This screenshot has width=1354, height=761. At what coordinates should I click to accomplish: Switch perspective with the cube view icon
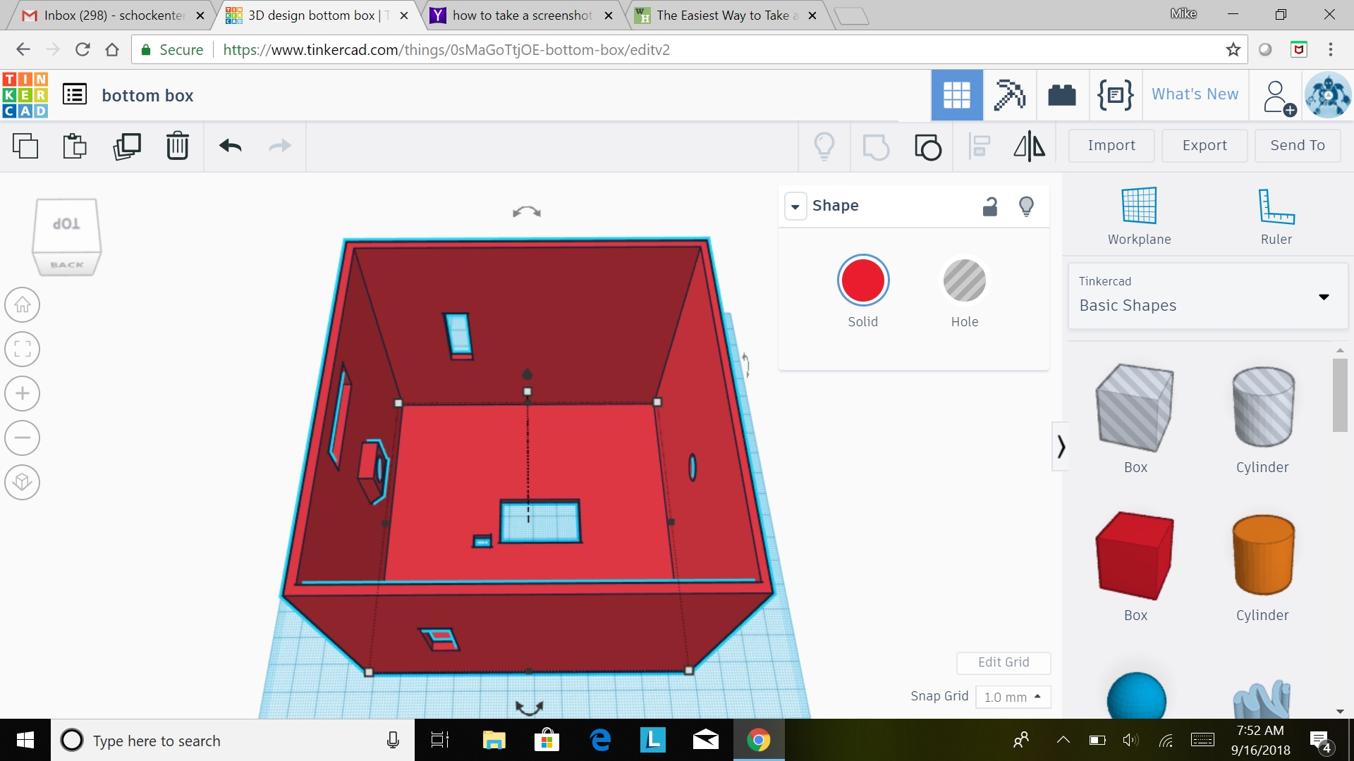(23, 482)
